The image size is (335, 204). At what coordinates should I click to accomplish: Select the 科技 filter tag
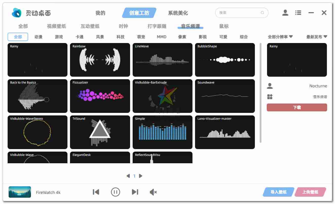pos(120,37)
